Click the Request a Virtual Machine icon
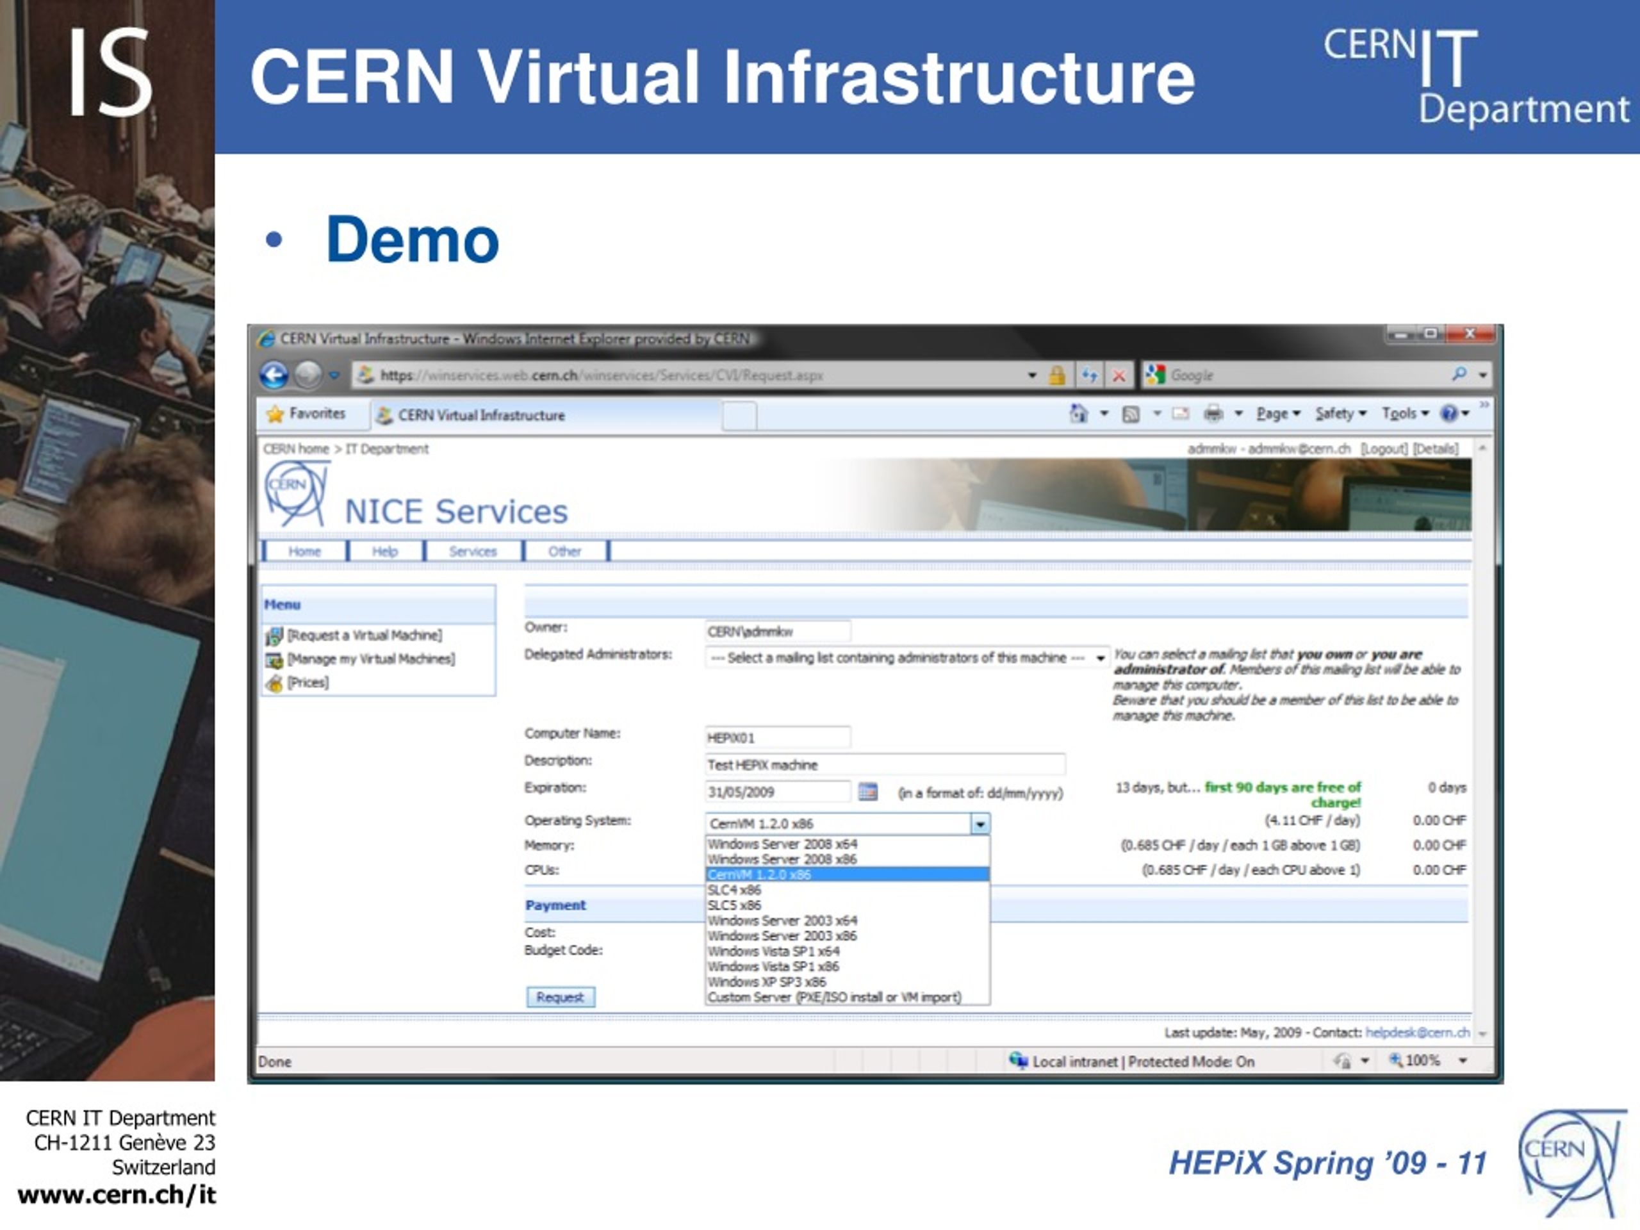The image size is (1640, 1230). pyautogui.click(x=274, y=636)
